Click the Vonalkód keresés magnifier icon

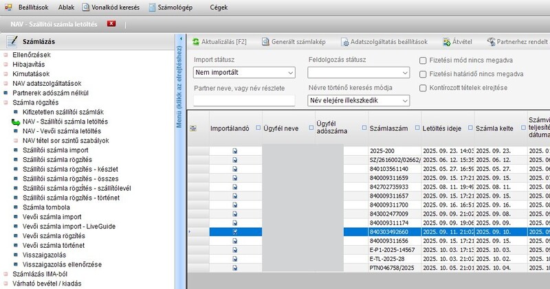click(86, 8)
